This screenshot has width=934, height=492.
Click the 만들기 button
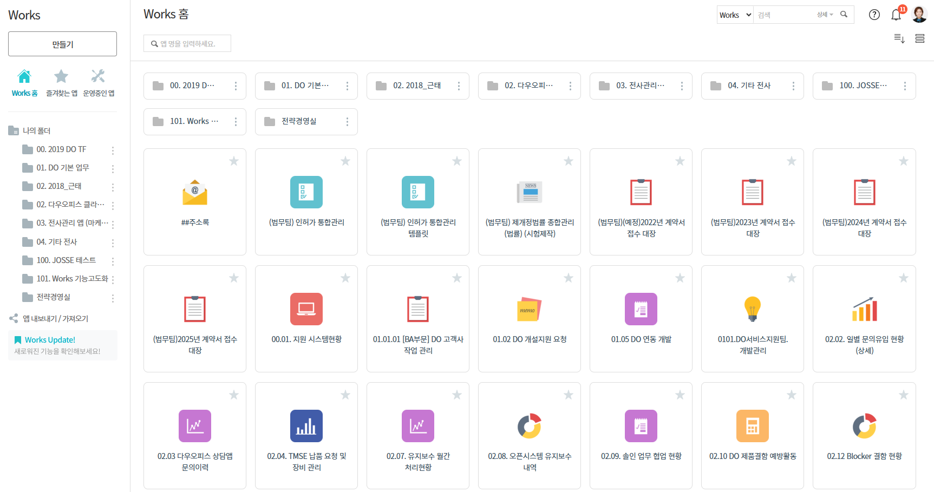pos(62,44)
